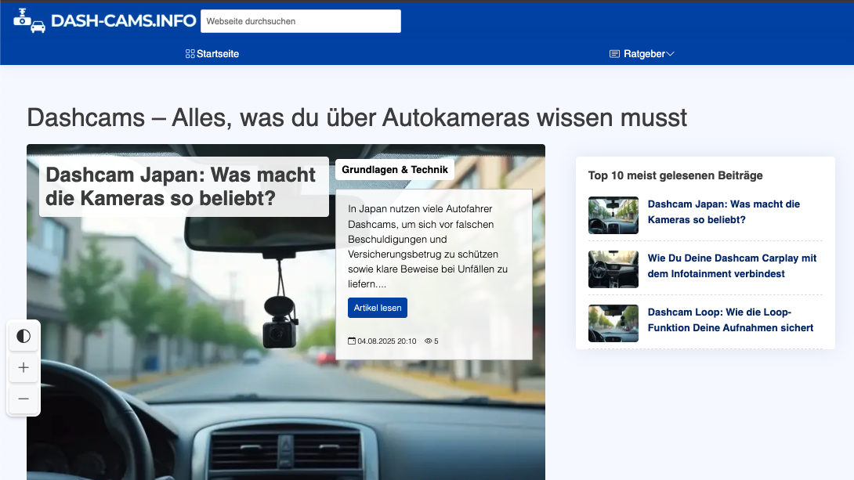Screen dimensions: 854x480
Task: Expand the Top 10 Beiträge list
Action: (x=675, y=175)
